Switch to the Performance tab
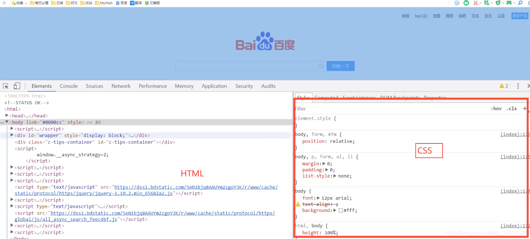The width and height of the screenshot is (530, 239). (x=153, y=86)
